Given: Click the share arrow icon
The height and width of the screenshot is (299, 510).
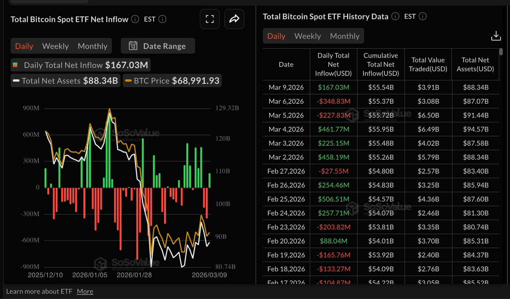Looking at the screenshot, I should (x=234, y=19).
